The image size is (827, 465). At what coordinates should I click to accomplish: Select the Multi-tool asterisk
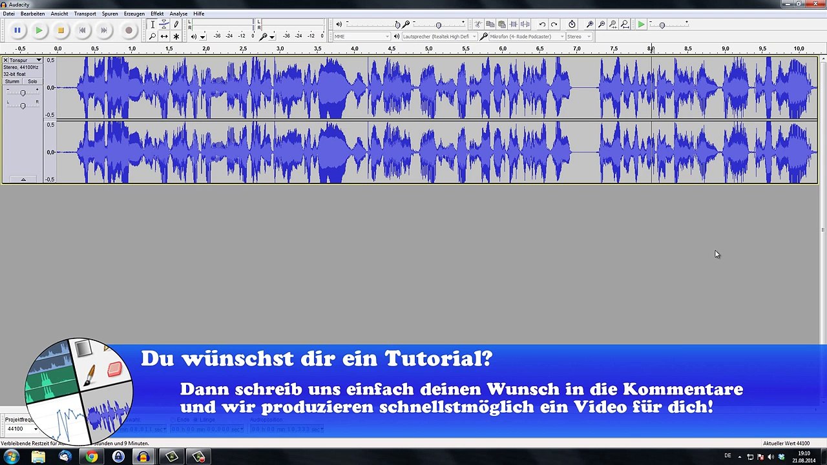point(176,36)
